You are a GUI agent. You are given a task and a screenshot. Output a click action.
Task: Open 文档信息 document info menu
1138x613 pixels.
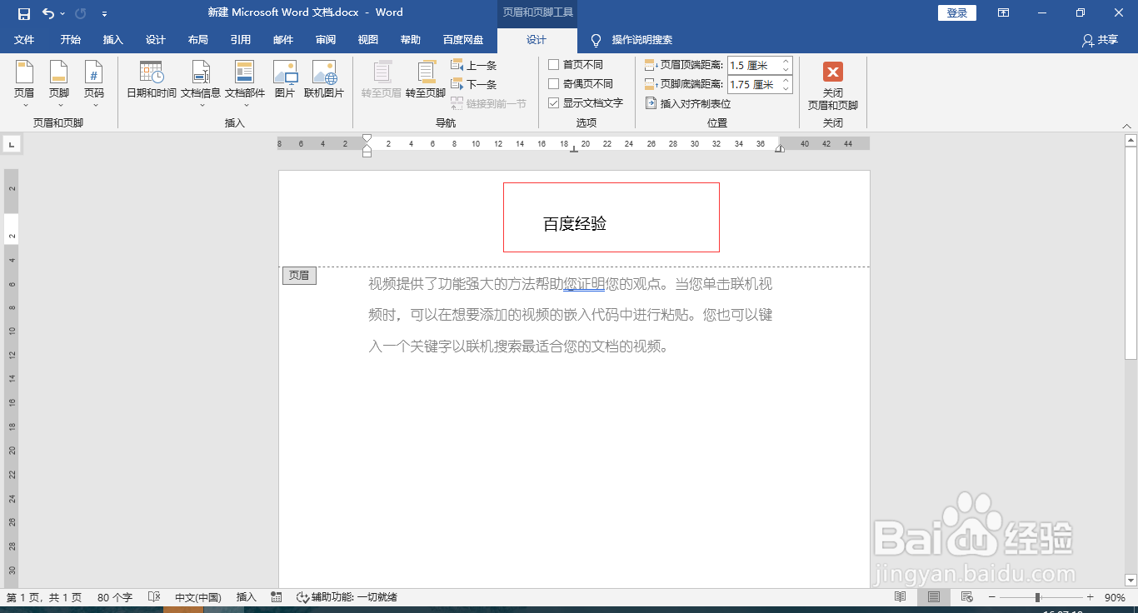(201, 84)
